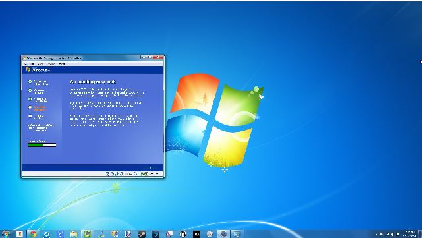
Task: Open the Windows Start menu
Action: [x=5, y=234]
